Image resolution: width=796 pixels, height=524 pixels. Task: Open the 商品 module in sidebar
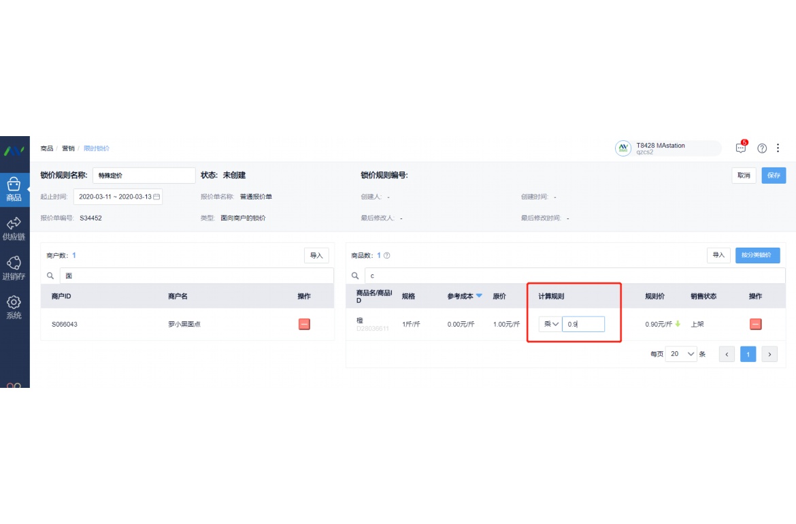(14, 190)
